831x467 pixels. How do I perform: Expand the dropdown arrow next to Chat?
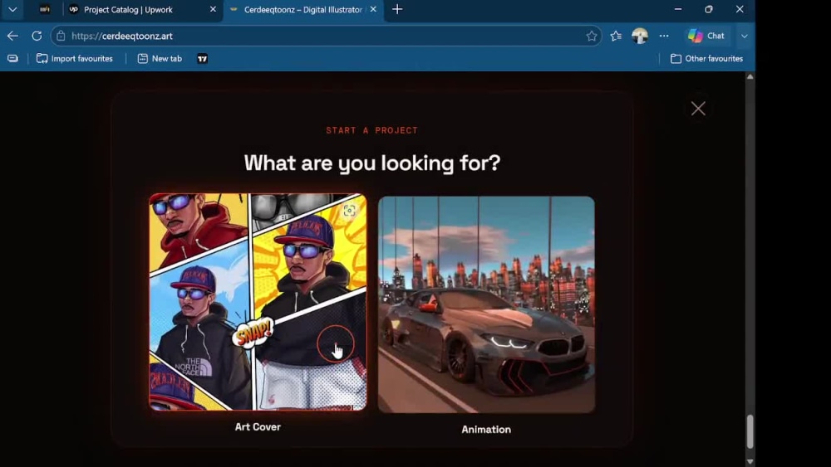click(x=744, y=36)
